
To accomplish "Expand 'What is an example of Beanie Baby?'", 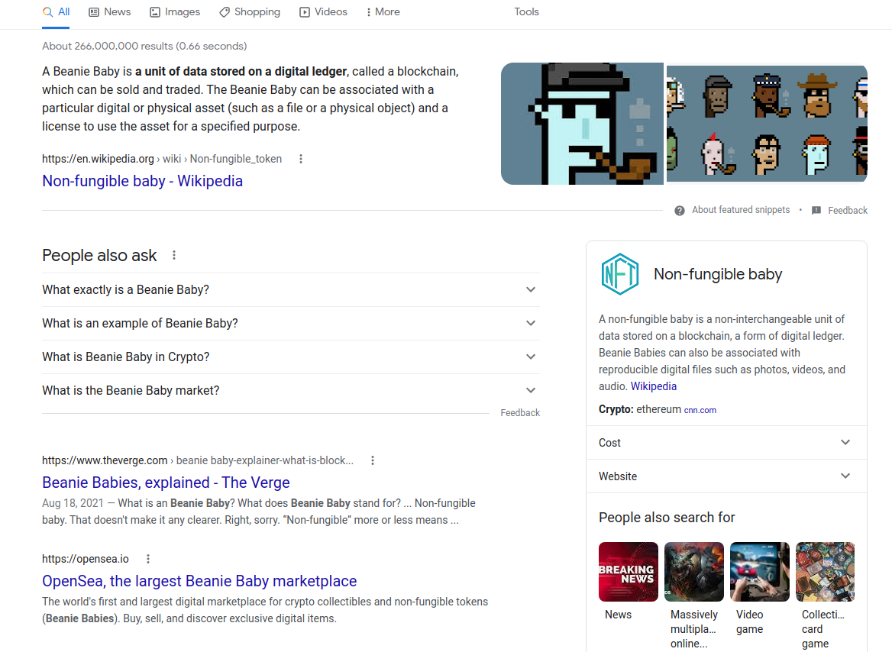I will 291,323.
